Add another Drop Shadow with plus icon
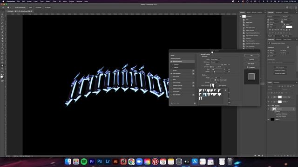The image size is (298, 167). 193,95
